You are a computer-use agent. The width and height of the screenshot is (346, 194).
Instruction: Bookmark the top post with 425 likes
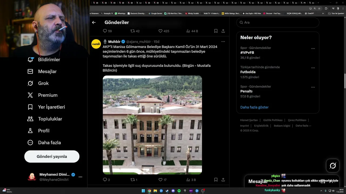216,31
